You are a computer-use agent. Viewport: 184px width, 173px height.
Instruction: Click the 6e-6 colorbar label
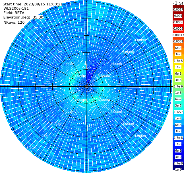click(178, 74)
